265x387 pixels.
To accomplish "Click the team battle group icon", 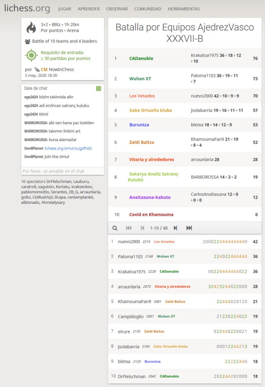I will (x=28, y=41).
